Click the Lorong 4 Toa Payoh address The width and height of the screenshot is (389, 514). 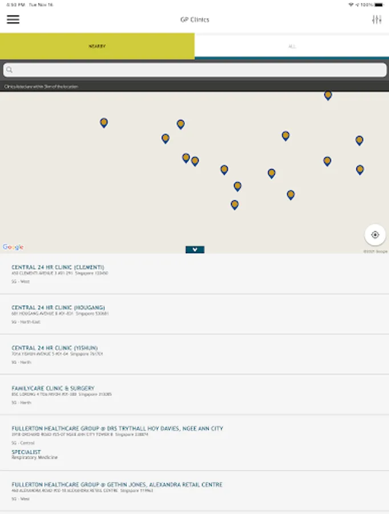tap(62, 394)
